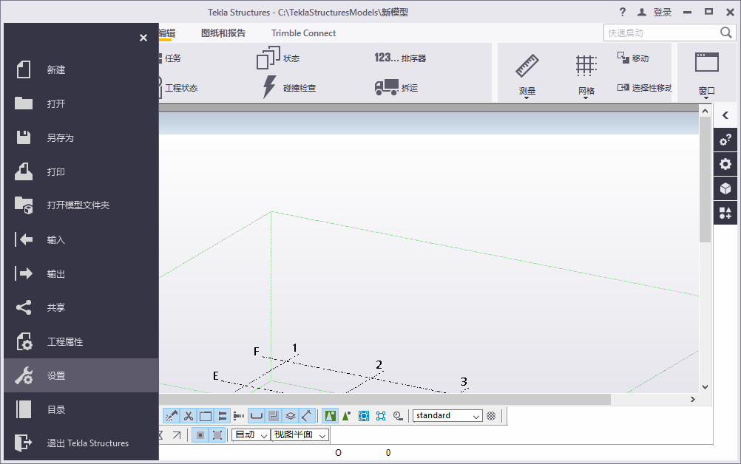Toggle the stepped-line selection switch
Image resolution: width=741 pixels, height=464 pixels.
[x=273, y=416]
